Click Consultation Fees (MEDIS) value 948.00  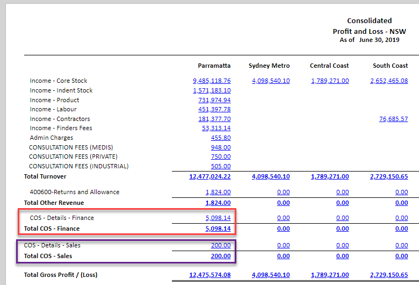pyautogui.click(x=221, y=147)
